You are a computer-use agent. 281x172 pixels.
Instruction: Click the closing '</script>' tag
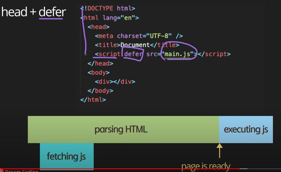coord(214,54)
